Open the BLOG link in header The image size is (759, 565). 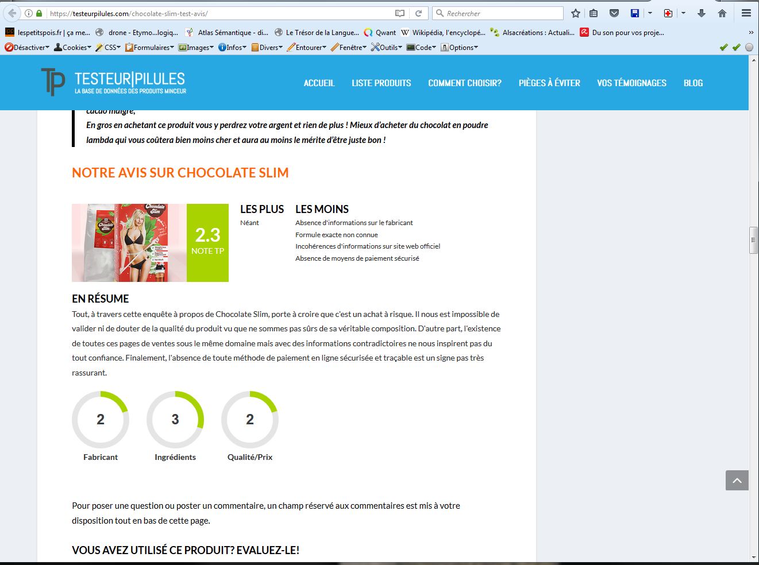(x=693, y=83)
